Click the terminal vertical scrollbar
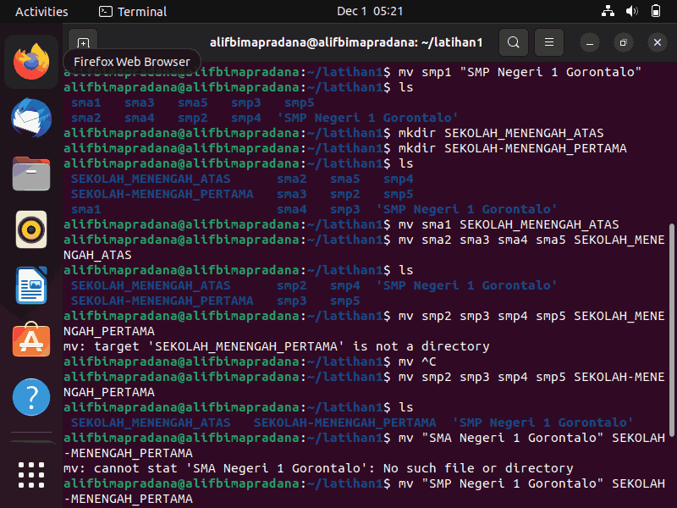This screenshot has width=677, height=508. pos(671,330)
